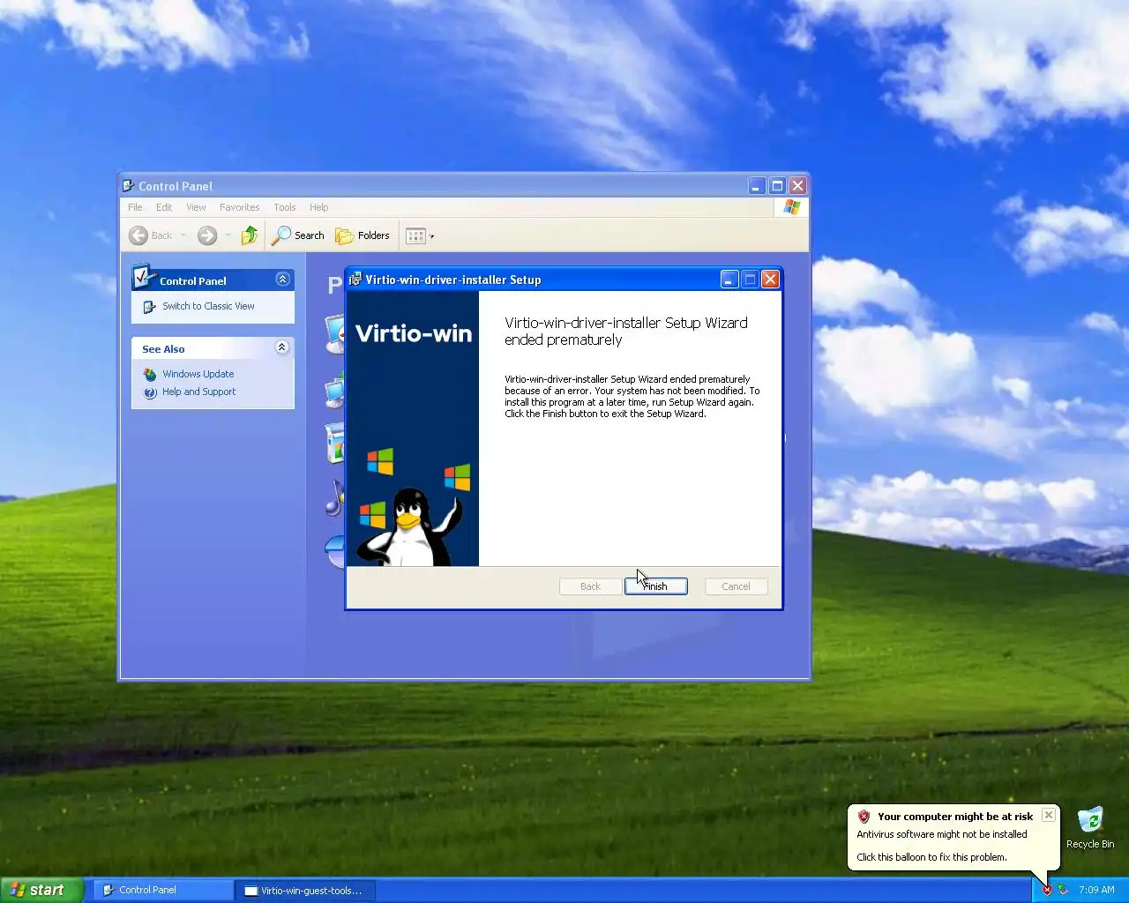Open the View menu in Control Panel

[x=196, y=207]
